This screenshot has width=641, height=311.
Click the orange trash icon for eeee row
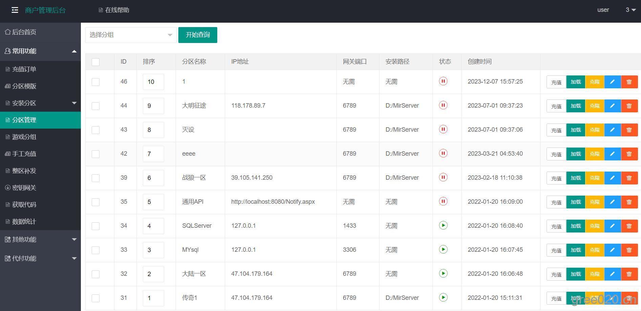(629, 154)
